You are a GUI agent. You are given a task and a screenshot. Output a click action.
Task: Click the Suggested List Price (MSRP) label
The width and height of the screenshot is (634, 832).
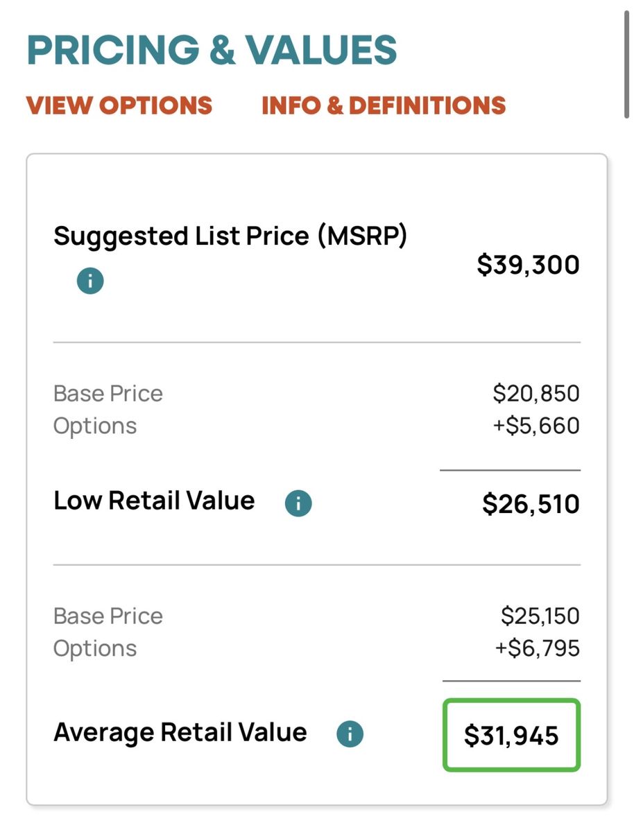pyautogui.click(x=230, y=236)
